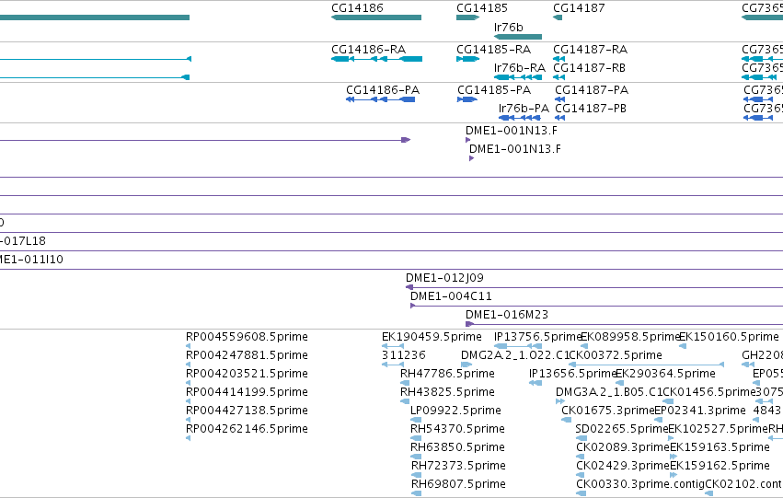Viewport: 783px width, 498px height.
Task: Open EST SD02265.5prime
Action: 622,429
